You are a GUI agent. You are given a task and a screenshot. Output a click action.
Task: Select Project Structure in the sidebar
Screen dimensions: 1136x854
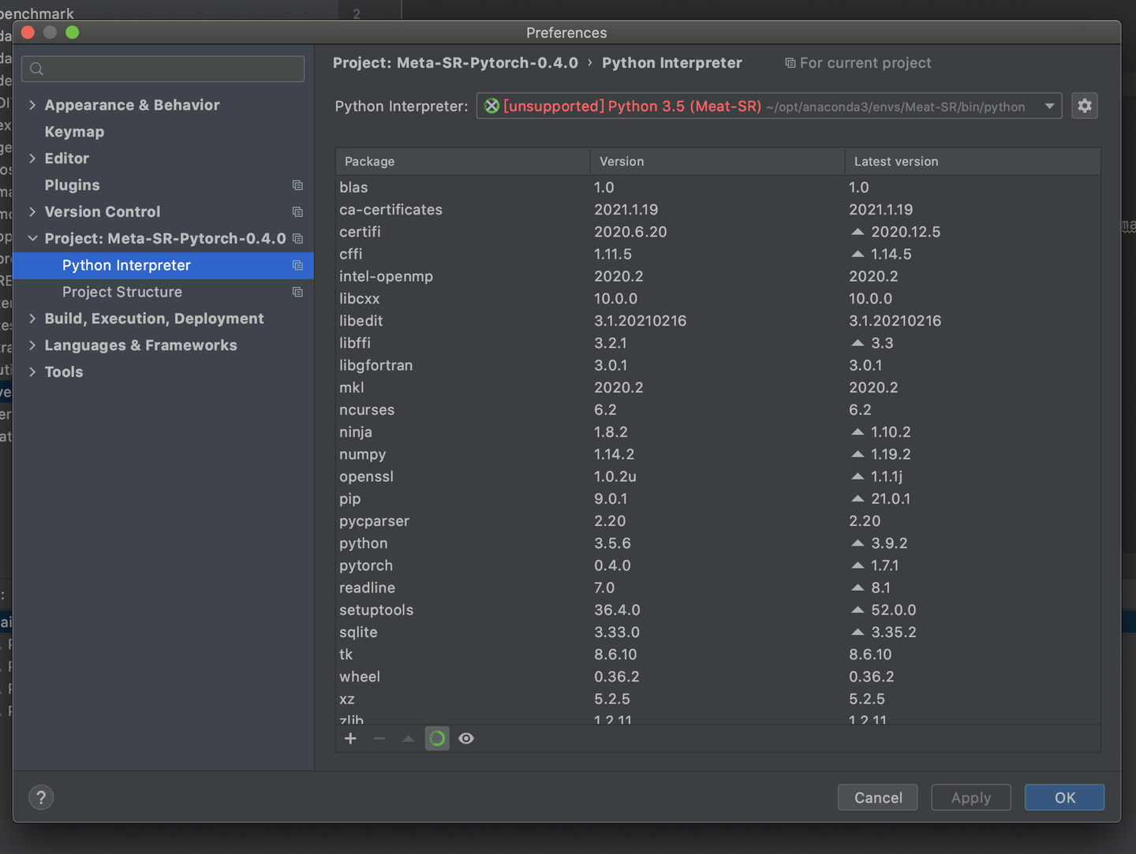click(x=122, y=292)
